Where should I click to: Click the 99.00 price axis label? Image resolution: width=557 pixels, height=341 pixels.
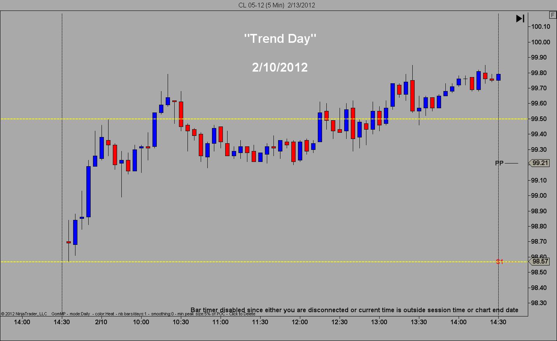point(539,195)
